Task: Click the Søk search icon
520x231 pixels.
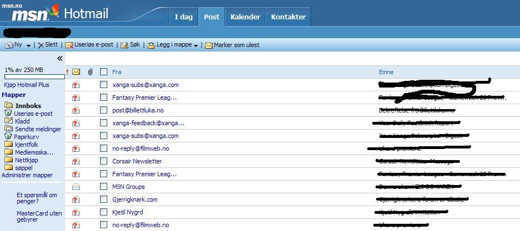Action: tap(124, 45)
